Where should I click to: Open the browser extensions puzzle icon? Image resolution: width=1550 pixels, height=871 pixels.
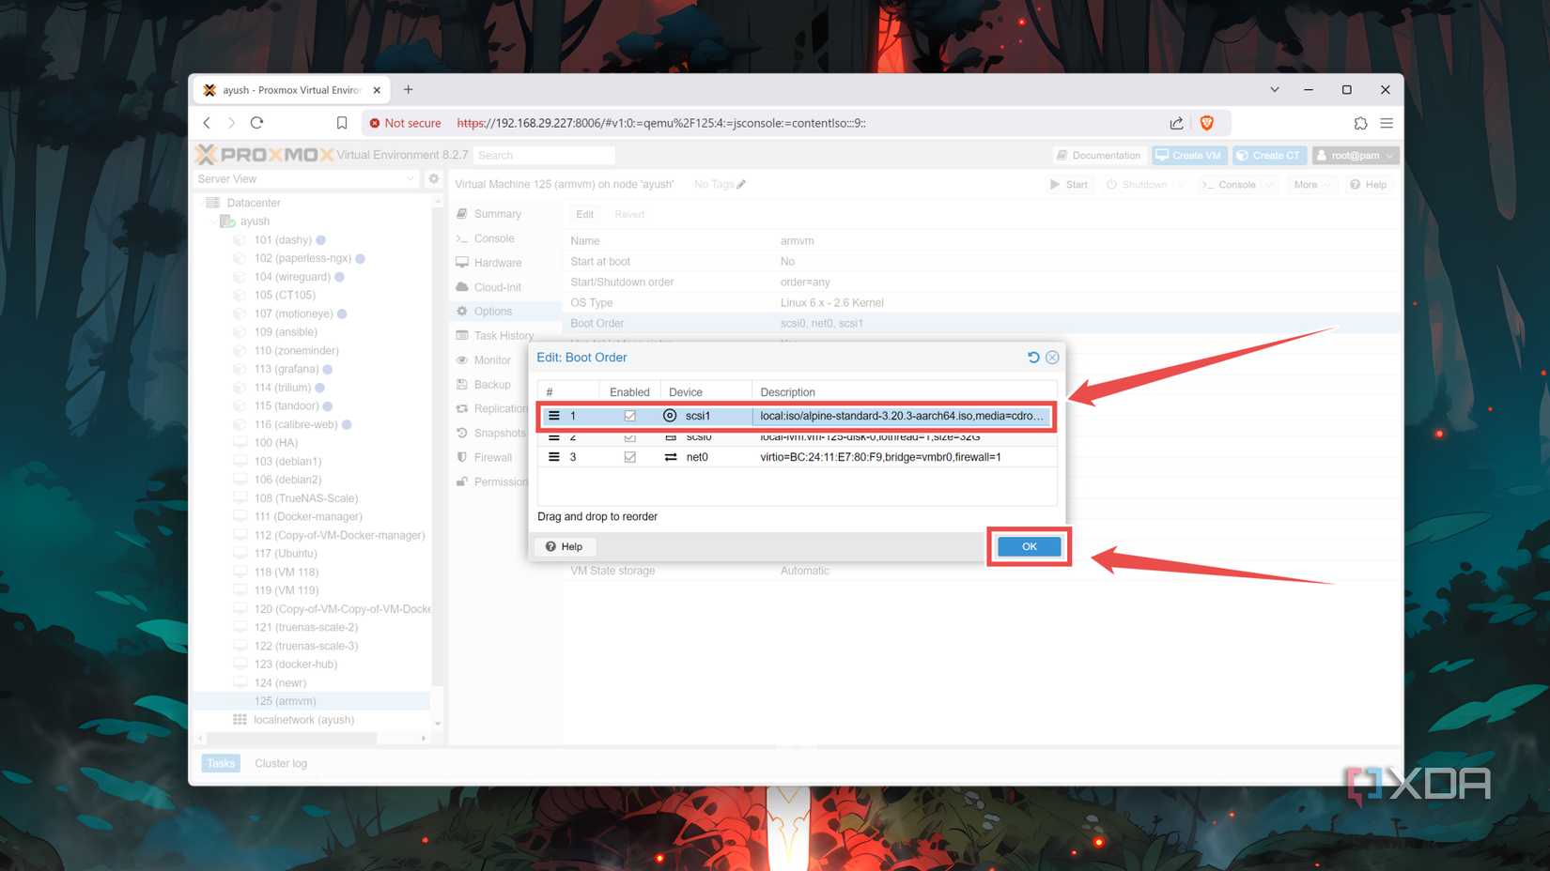[x=1360, y=123]
